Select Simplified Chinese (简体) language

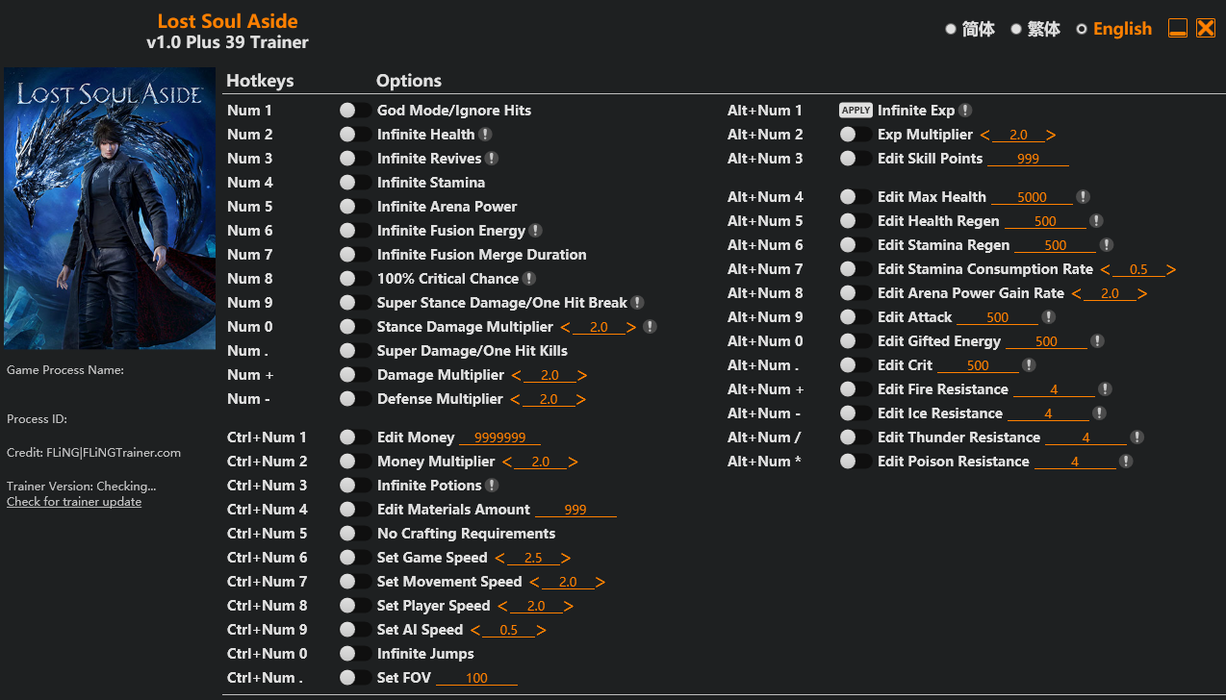pyautogui.click(x=970, y=29)
